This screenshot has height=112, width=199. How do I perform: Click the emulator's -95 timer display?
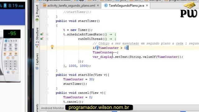click(12, 34)
